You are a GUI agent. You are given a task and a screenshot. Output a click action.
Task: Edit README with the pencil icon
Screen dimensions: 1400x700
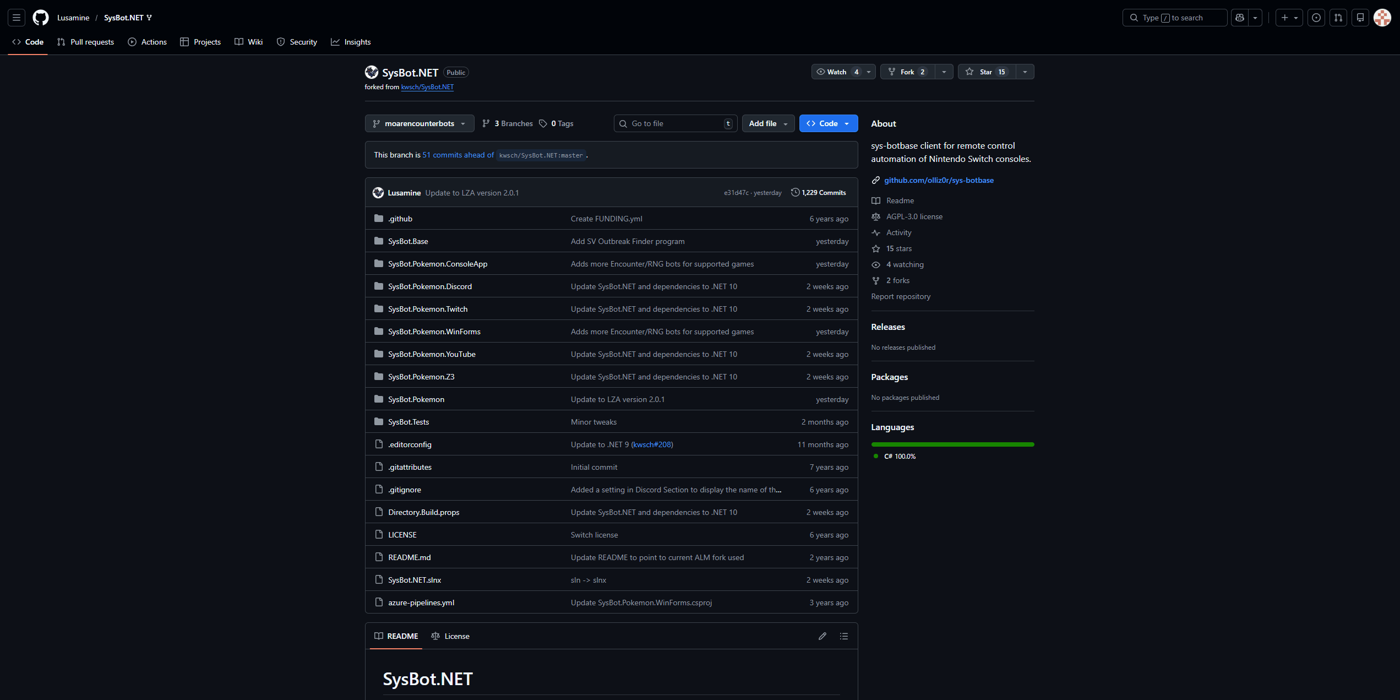pyautogui.click(x=822, y=636)
